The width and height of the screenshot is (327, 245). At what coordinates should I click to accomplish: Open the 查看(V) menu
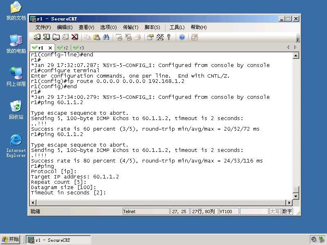pos(86,27)
